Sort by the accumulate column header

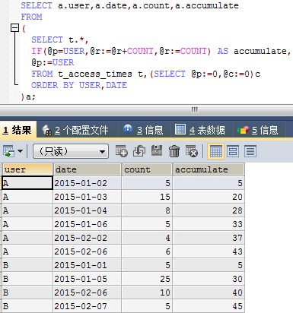pyautogui.click(x=209, y=169)
